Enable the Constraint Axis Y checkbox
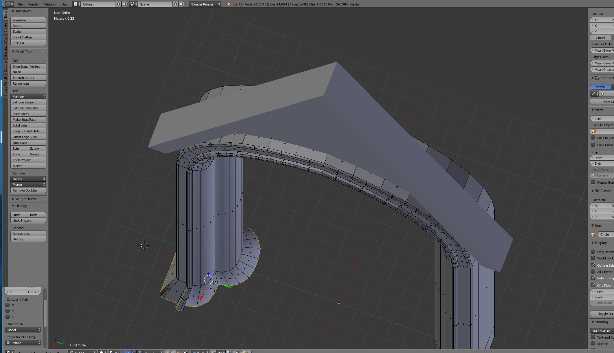The width and height of the screenshot is (614, 353). click(8, 311)
